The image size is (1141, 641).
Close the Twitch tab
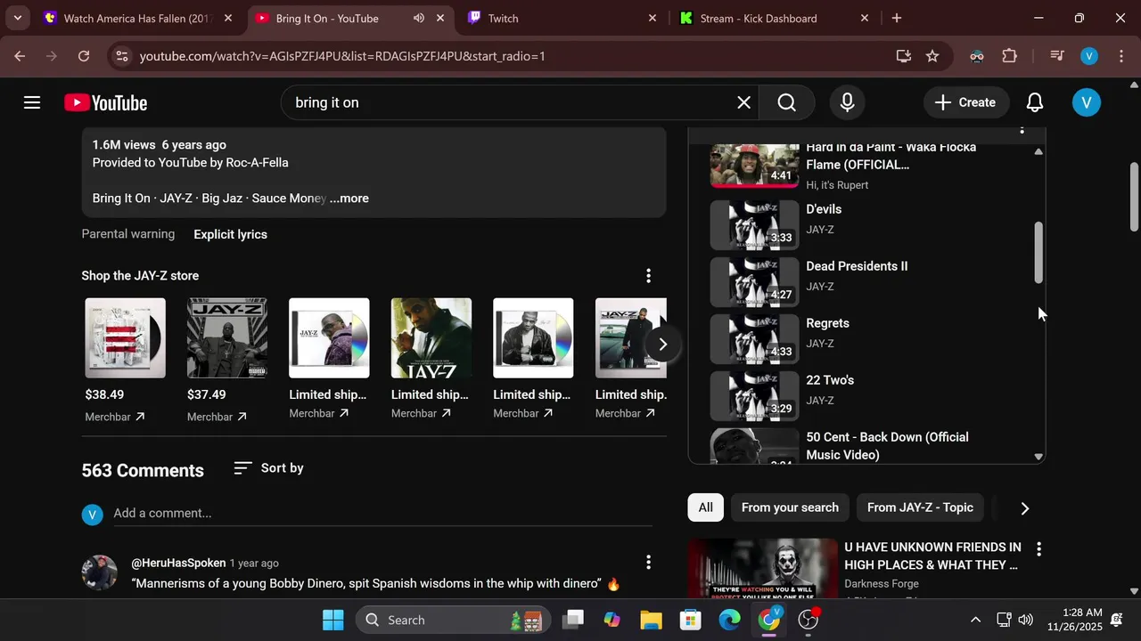652,18
